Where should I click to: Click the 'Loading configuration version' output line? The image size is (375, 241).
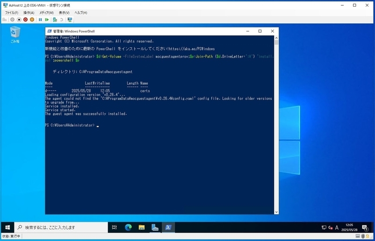[85, 95]
